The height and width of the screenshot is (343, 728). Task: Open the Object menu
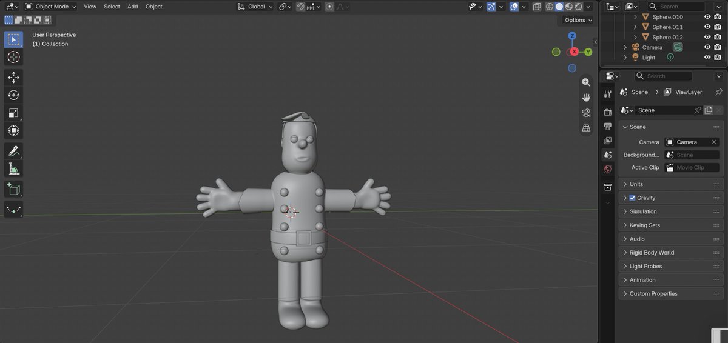click(x=154, y=7)
